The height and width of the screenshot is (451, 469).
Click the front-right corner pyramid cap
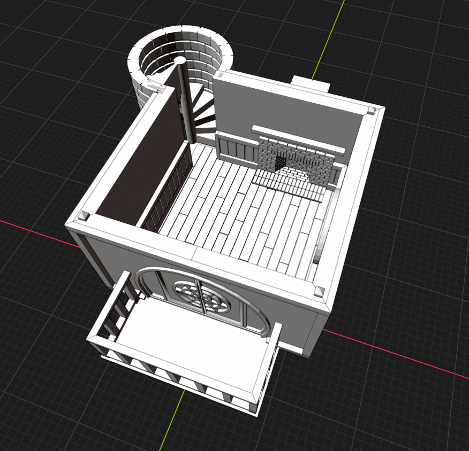coord(319,291)
